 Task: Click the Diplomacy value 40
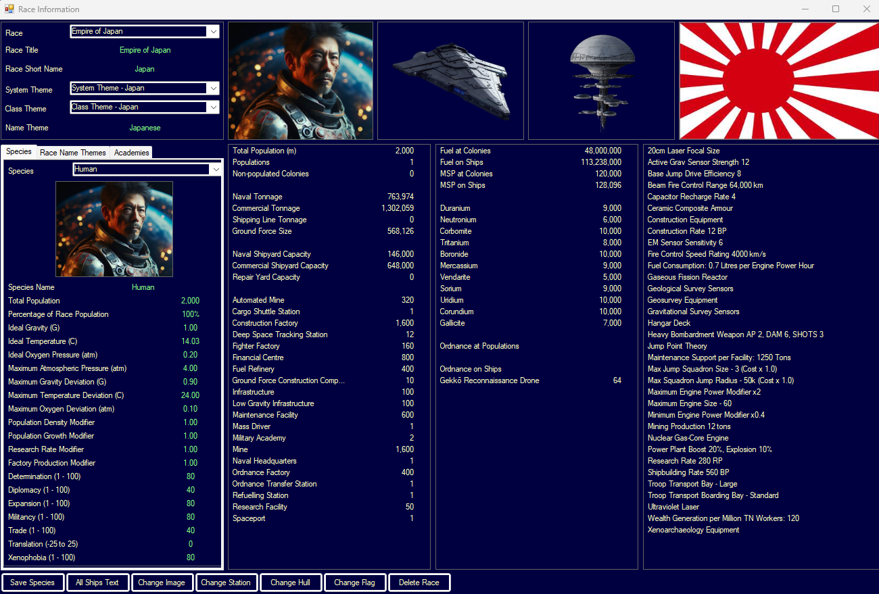(x=191, y=490)
